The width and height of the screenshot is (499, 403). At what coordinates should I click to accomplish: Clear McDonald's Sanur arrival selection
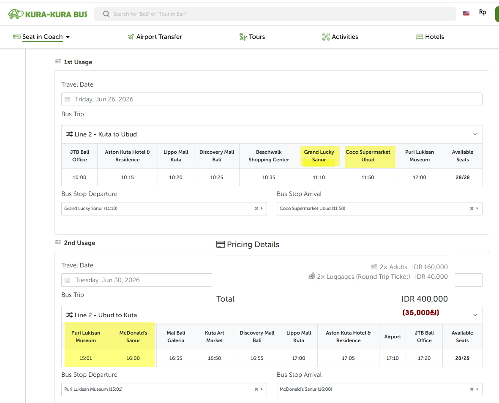(472, 389)
